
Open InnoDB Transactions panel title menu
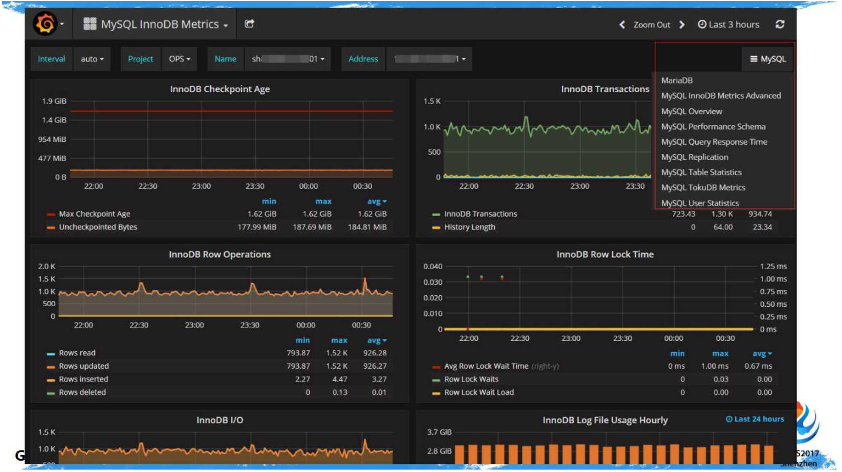click(x=605, y=89)
